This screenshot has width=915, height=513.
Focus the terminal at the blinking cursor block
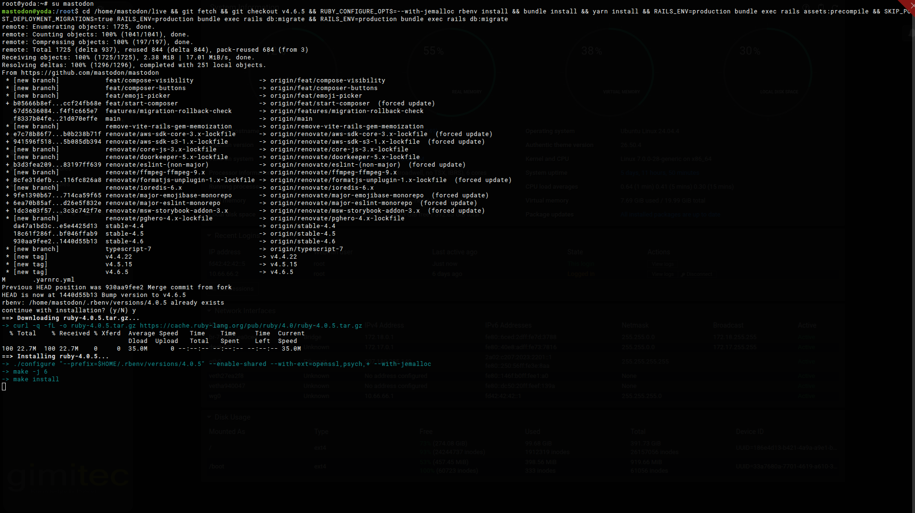tap(4, 387)
